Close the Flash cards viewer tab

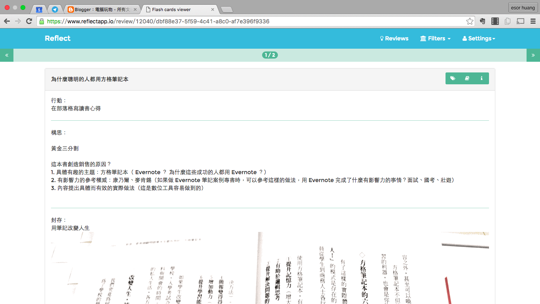[x=212, y=9]
